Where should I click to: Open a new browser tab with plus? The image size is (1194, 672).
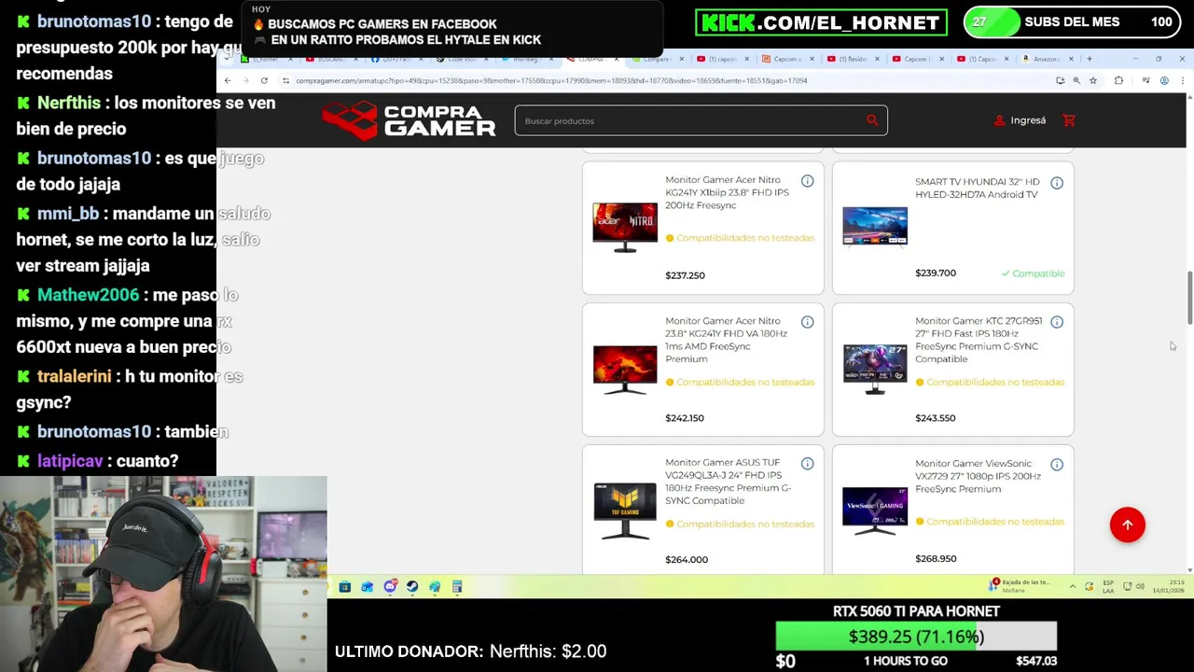1089,59
